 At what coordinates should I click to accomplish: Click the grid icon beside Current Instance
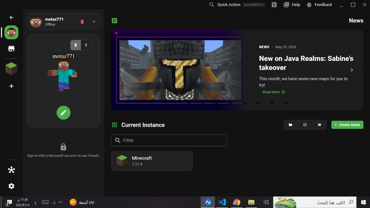click(114, 125)
